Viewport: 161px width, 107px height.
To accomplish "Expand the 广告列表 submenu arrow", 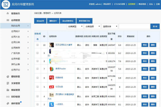I will click(28, 53).
